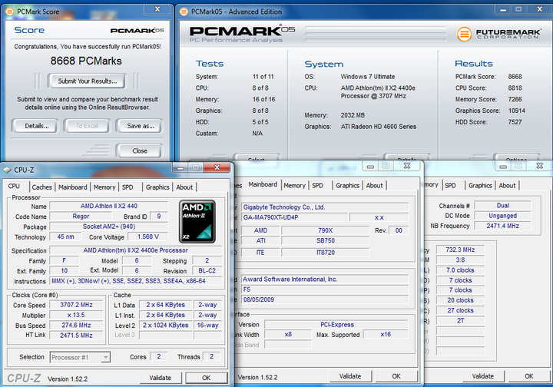Click the AMD Athlon II X2 logo
This screenshot has height=387, width=553.
[197, 222]
